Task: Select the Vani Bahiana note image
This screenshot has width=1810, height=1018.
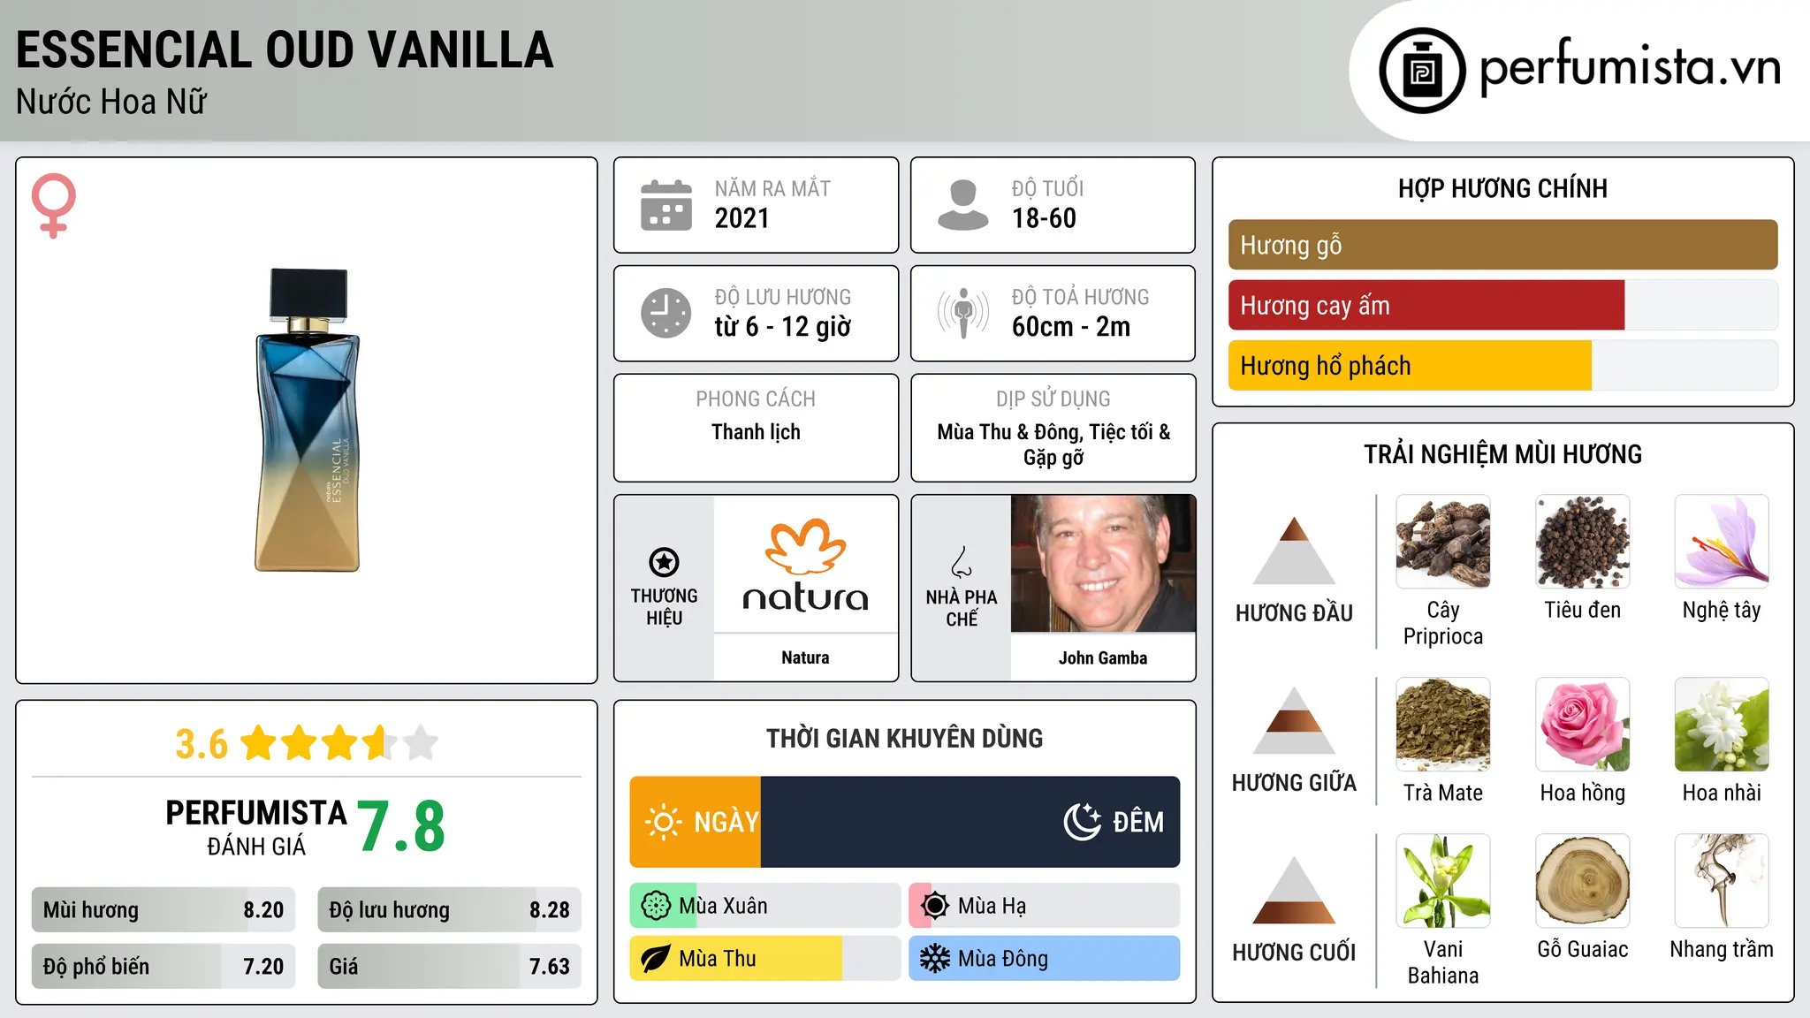Action: [x=1443, y=881]
